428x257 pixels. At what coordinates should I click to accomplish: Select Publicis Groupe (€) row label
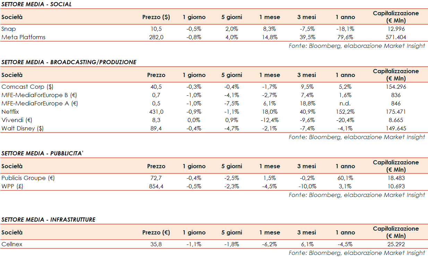[28, 178]
